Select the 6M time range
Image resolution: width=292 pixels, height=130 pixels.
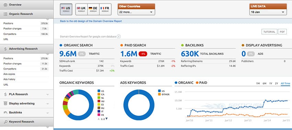(x=265, y=83)
